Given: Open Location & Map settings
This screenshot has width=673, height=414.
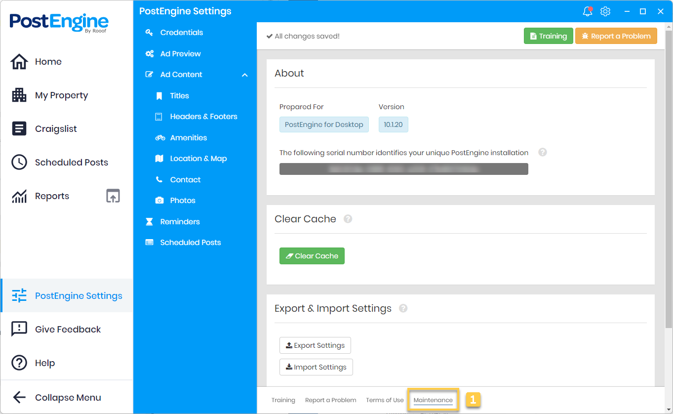Looking at the screenshot, I should (x=198, y=159).
